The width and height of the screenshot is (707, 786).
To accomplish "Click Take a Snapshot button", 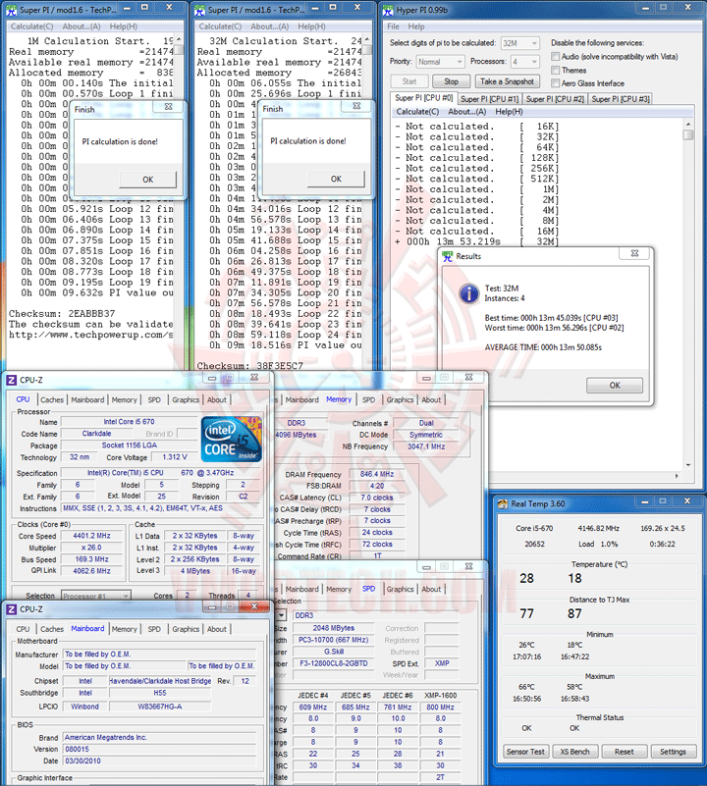I will point(507,81).
